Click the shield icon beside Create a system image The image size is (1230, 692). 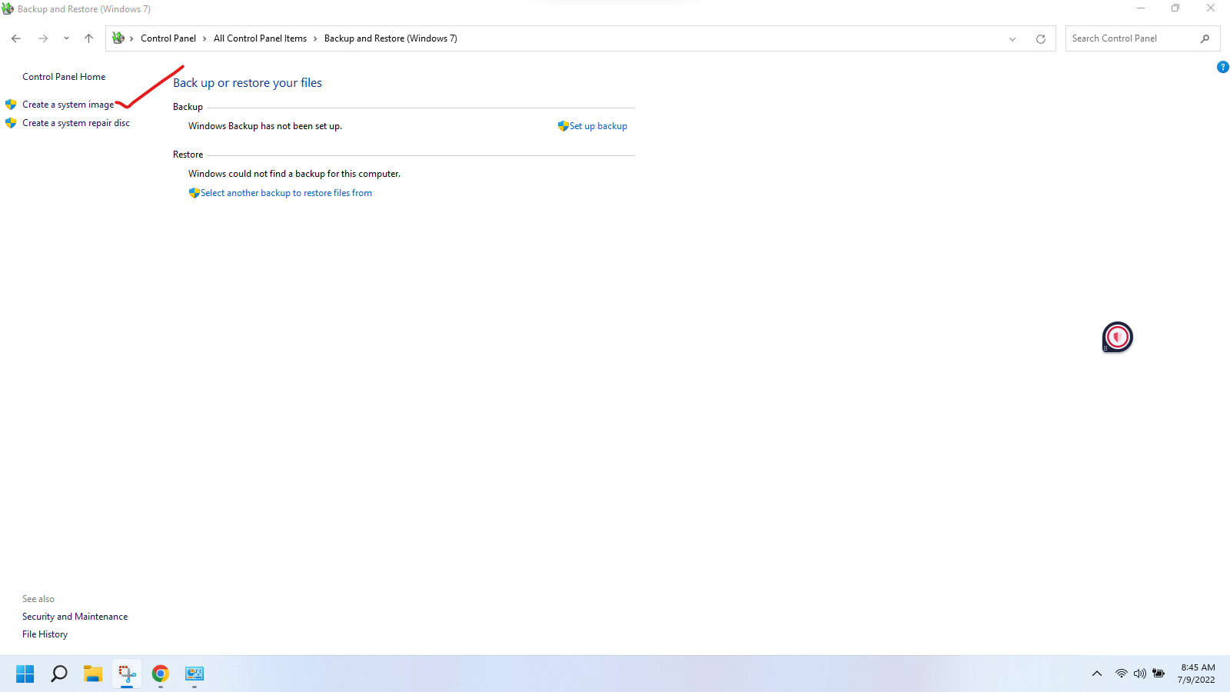click(11, 105)
